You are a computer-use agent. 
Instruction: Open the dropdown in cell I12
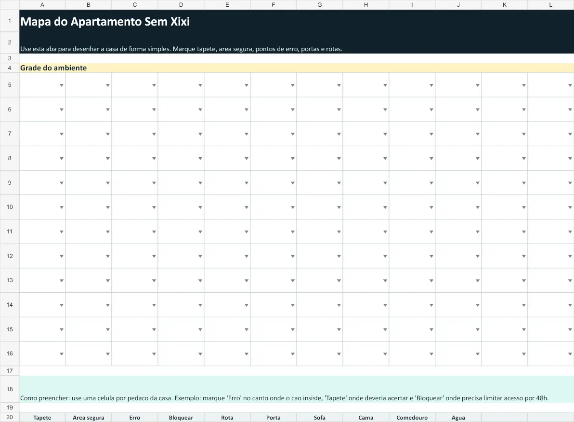point(431,256)
